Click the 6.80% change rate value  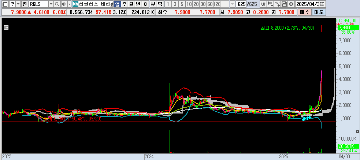tap(59, 12)
